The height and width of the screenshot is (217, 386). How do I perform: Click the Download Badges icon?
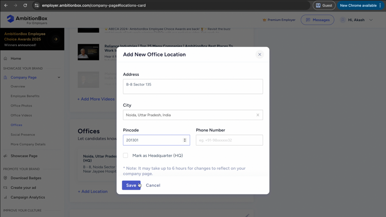click(x=5, y=178)
